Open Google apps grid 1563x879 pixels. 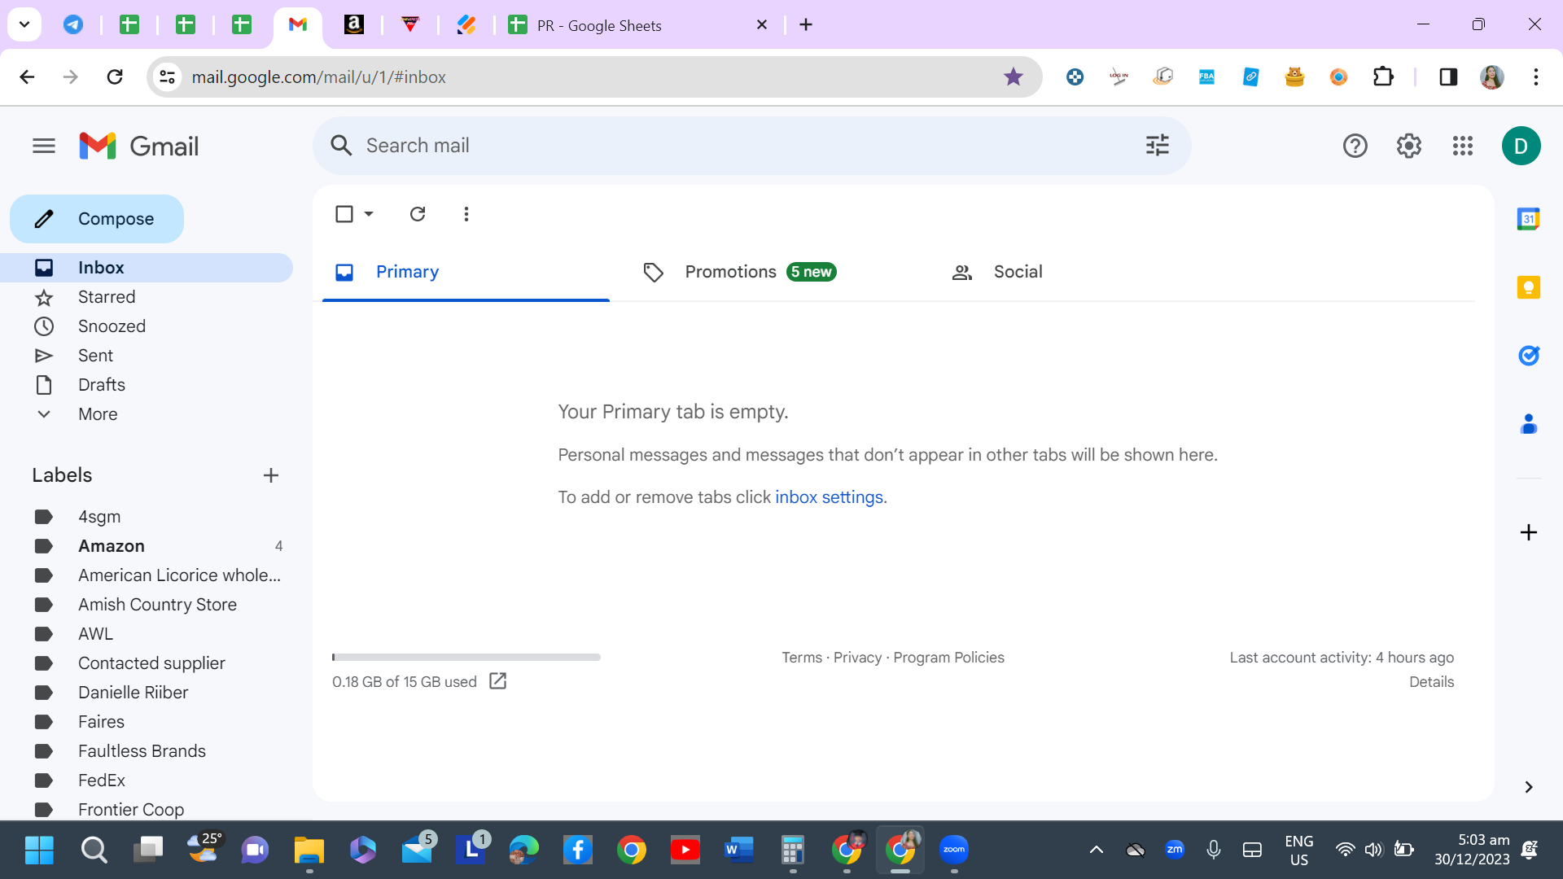1462,146
